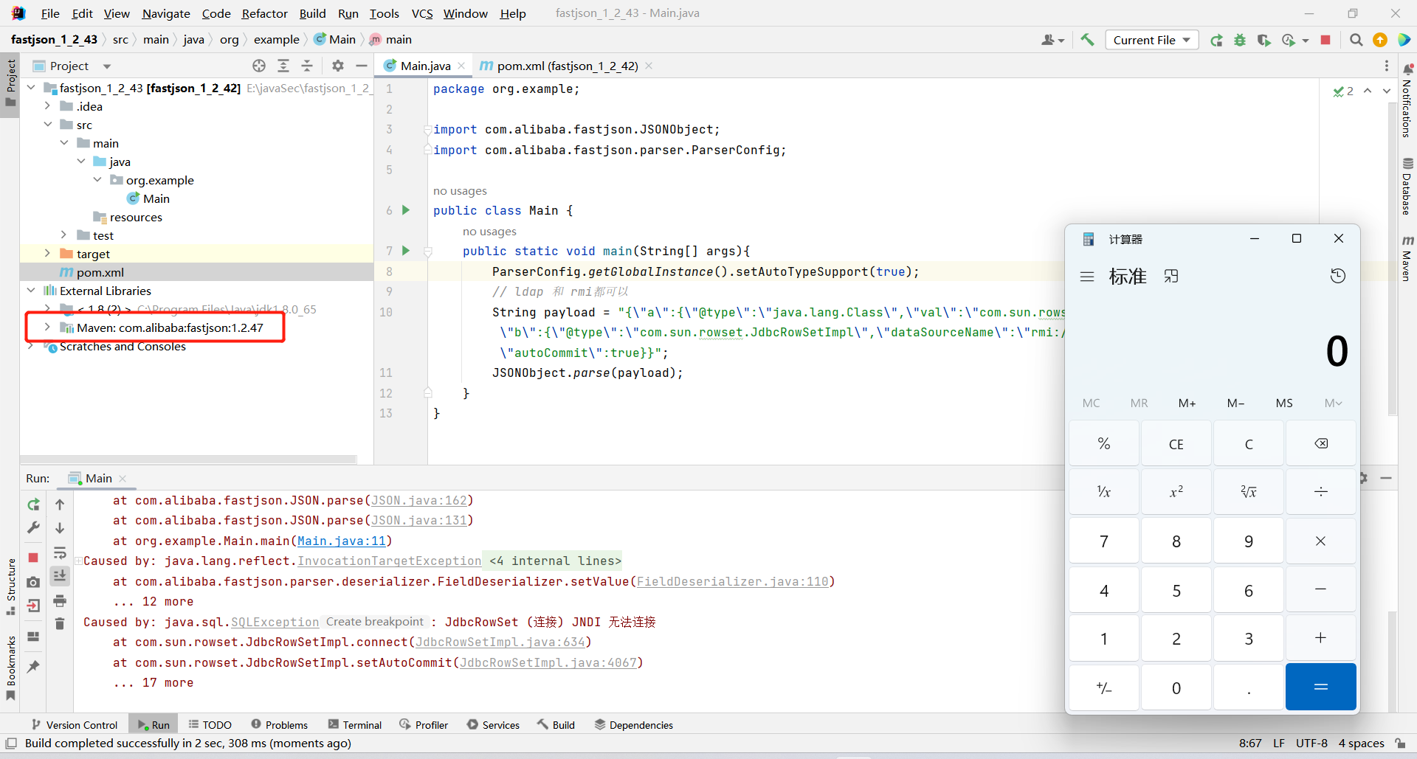Open run configuration wrench in Run panel

pos(33,527)
